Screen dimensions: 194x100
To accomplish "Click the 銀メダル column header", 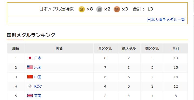I will click(x=129, y=49).
